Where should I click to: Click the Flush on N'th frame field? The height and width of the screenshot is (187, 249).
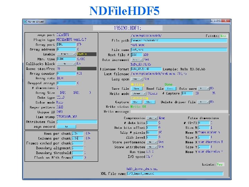(78, 158)
